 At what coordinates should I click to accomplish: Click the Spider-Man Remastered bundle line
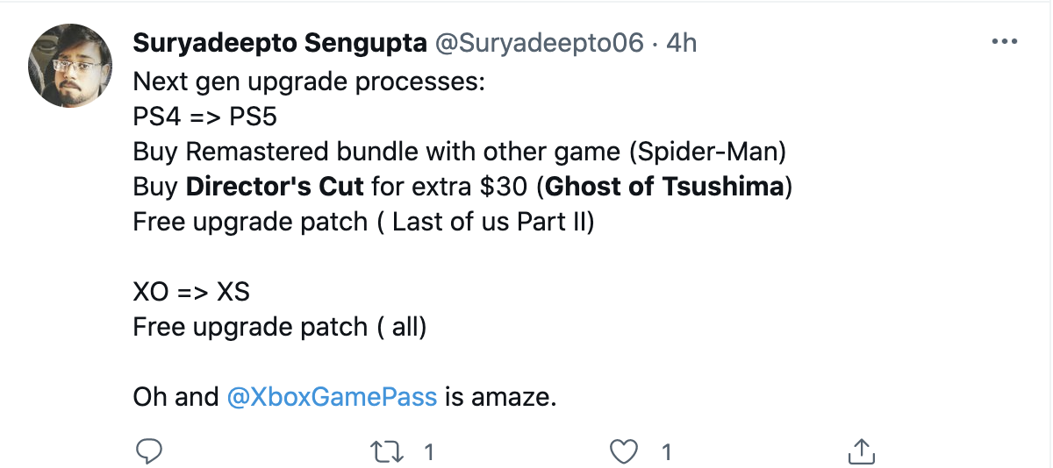click(x=459, y=152)
